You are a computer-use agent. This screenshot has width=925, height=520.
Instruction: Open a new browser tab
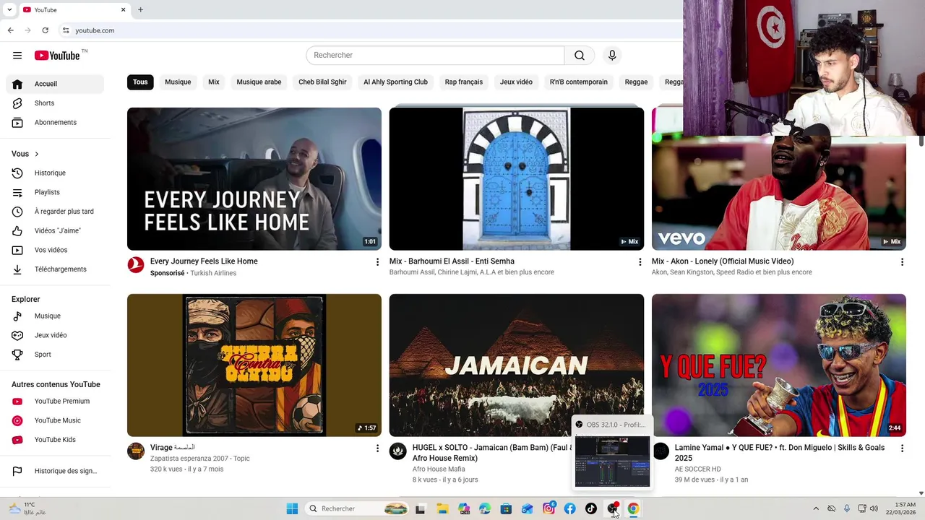140,10
